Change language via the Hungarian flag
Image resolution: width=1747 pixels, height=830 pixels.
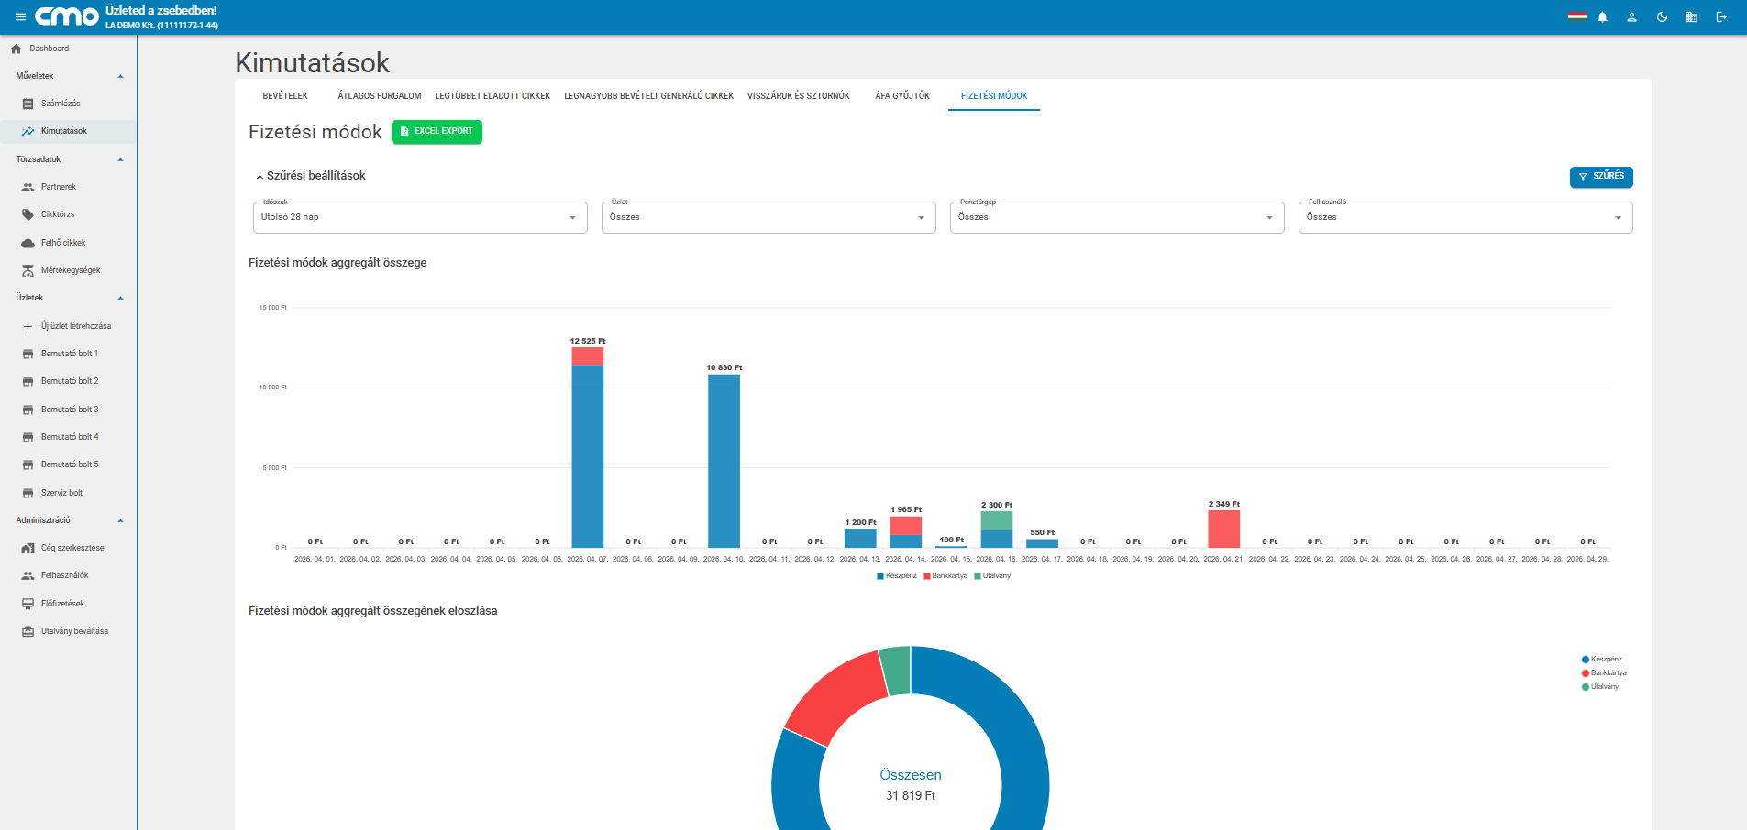point(1576,16)
